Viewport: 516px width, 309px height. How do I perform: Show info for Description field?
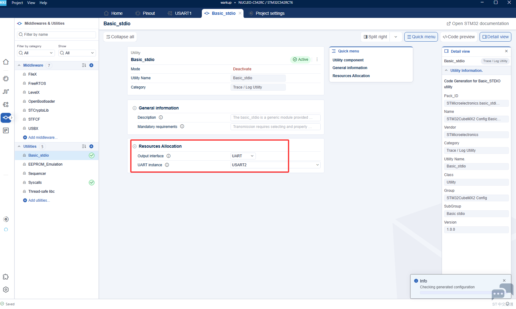click(x=161, y=117)
